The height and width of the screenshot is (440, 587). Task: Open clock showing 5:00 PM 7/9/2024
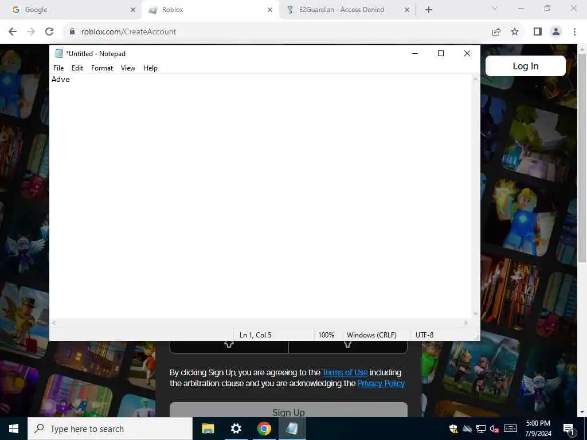tap(538, 429)
